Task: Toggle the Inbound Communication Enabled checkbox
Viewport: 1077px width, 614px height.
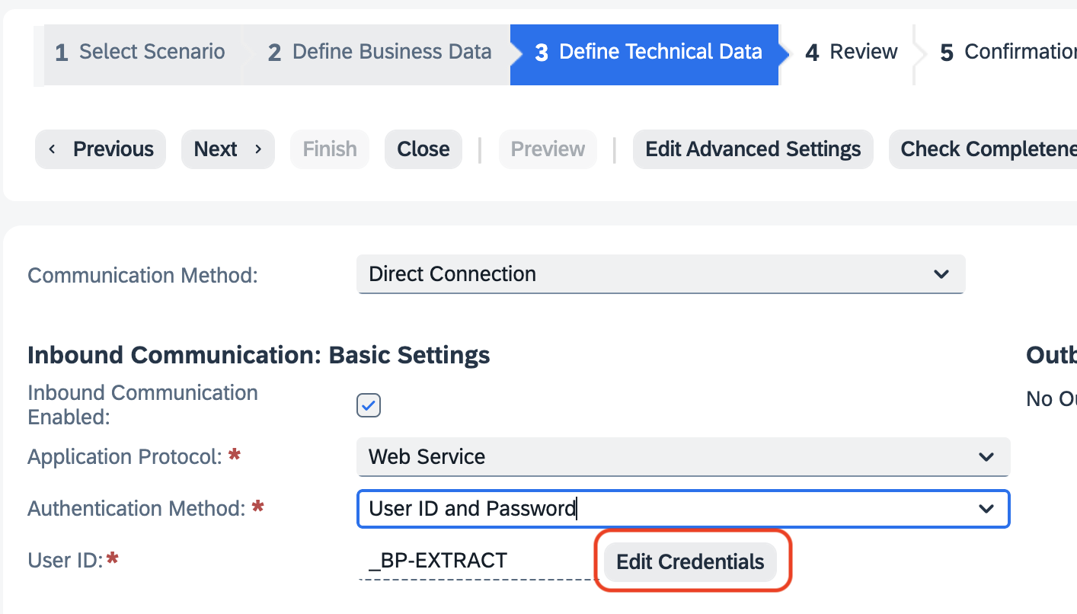Action: click(x=368, y=405)
